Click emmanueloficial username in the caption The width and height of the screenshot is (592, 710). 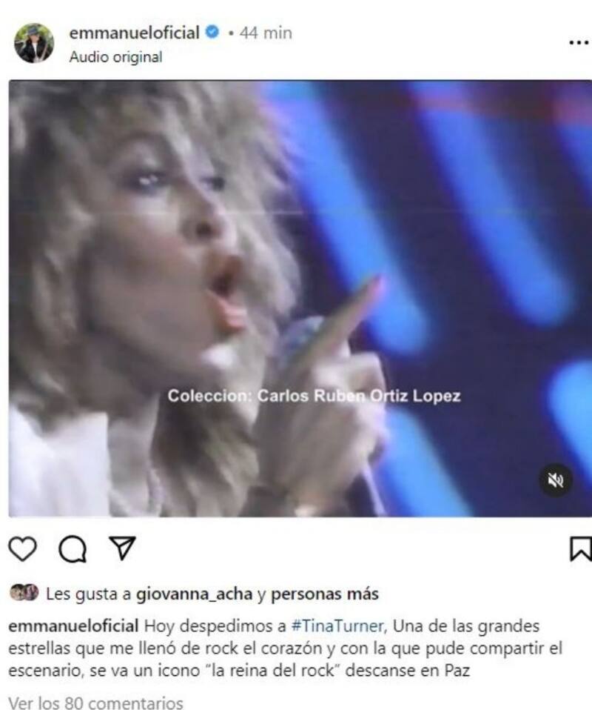74,626
